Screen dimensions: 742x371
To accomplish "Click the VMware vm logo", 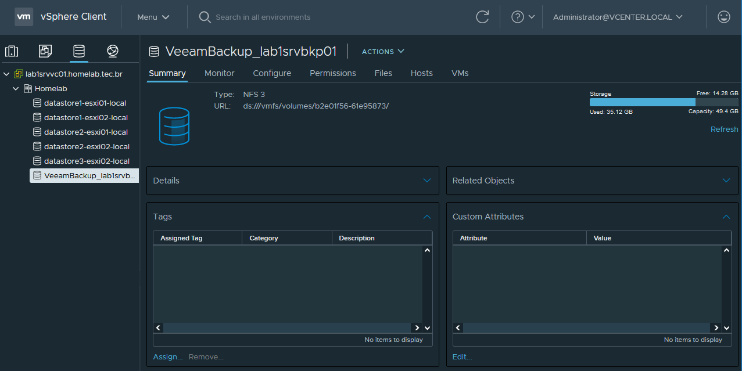I will click(x=24, y=17).
